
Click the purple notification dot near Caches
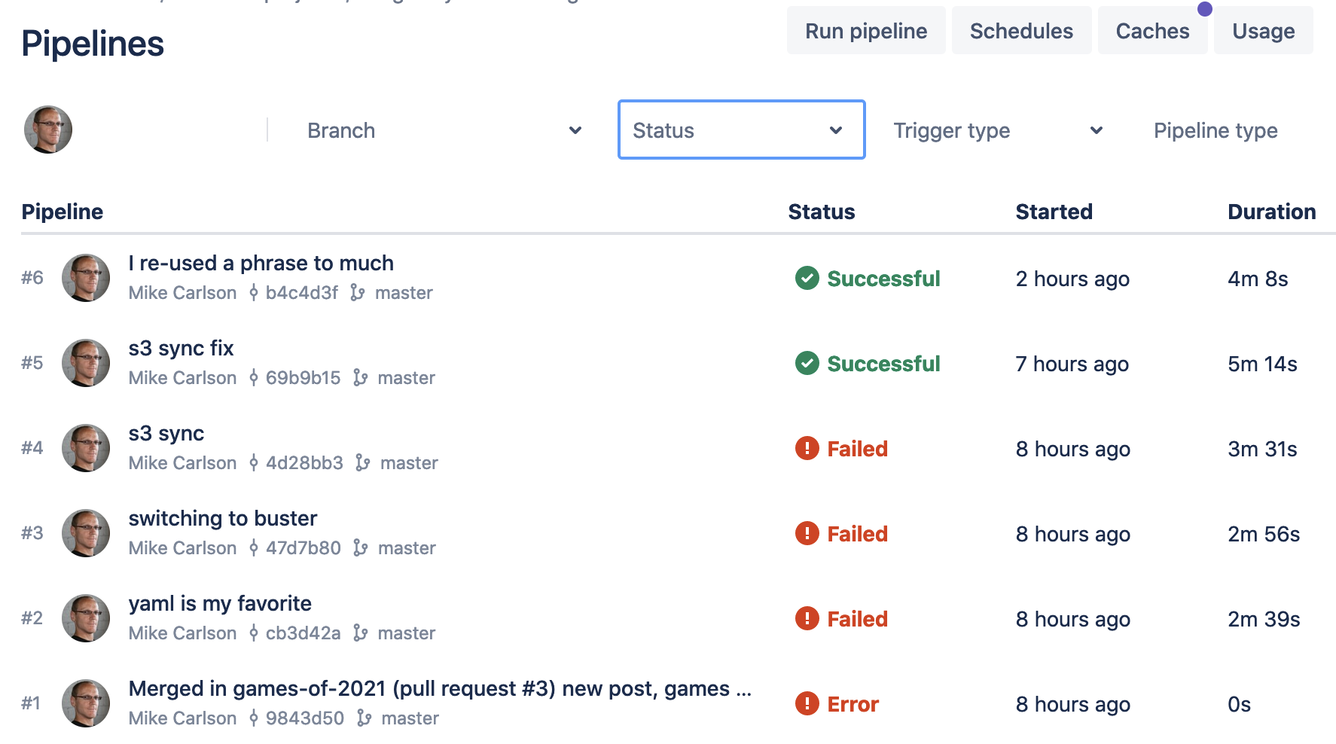(1205, 9)
